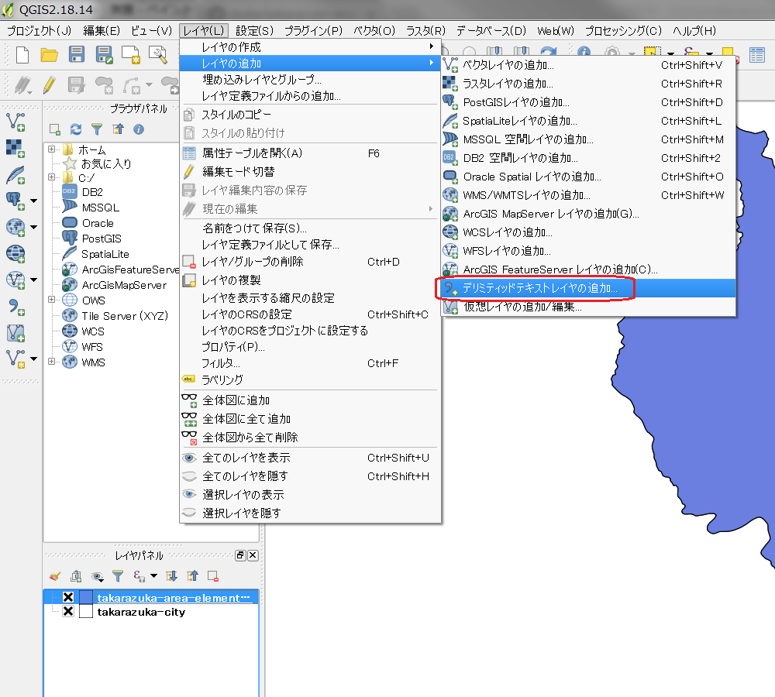
Task: Select the takarazuka-city layer name
Action: click(141, 612)
